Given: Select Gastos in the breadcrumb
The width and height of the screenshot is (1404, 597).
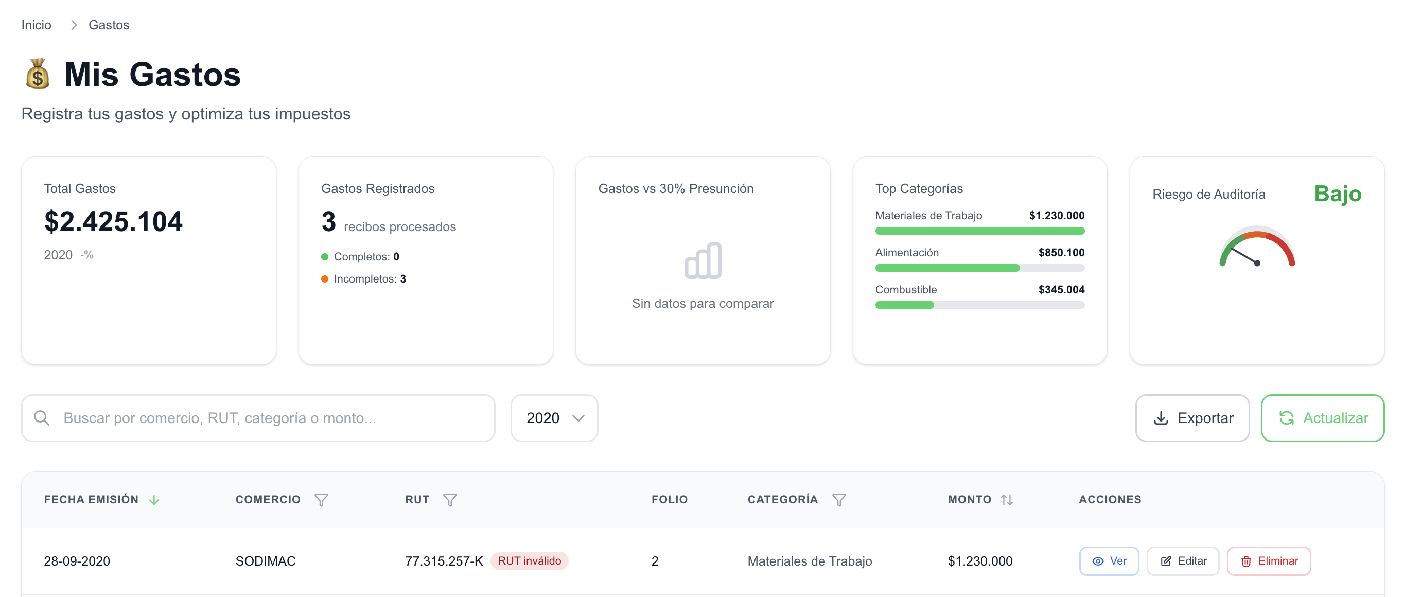Looking at the screenshot, I should (109, 25).
